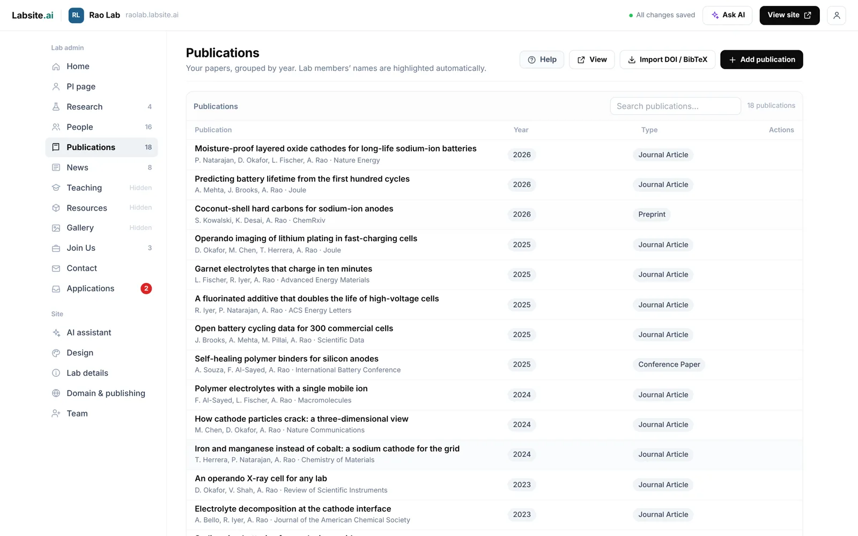
Task: Click the AI assistant sparkle icon
Action: (x=56, y=332)
